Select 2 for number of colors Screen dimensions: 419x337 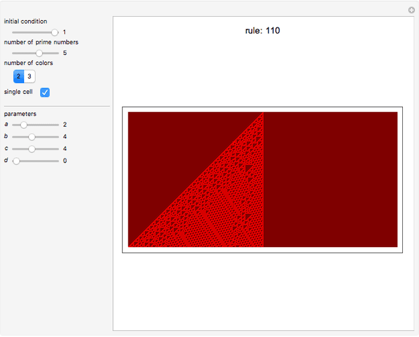click(19, 77)
